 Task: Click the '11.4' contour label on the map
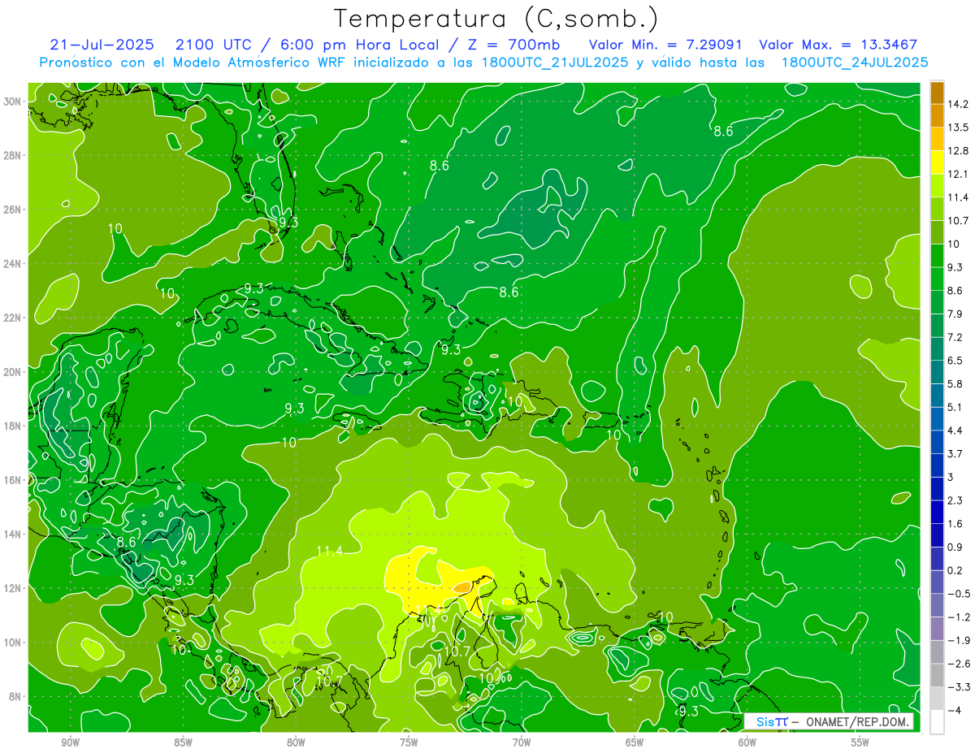pyautogui.click(x=329, y=552)
